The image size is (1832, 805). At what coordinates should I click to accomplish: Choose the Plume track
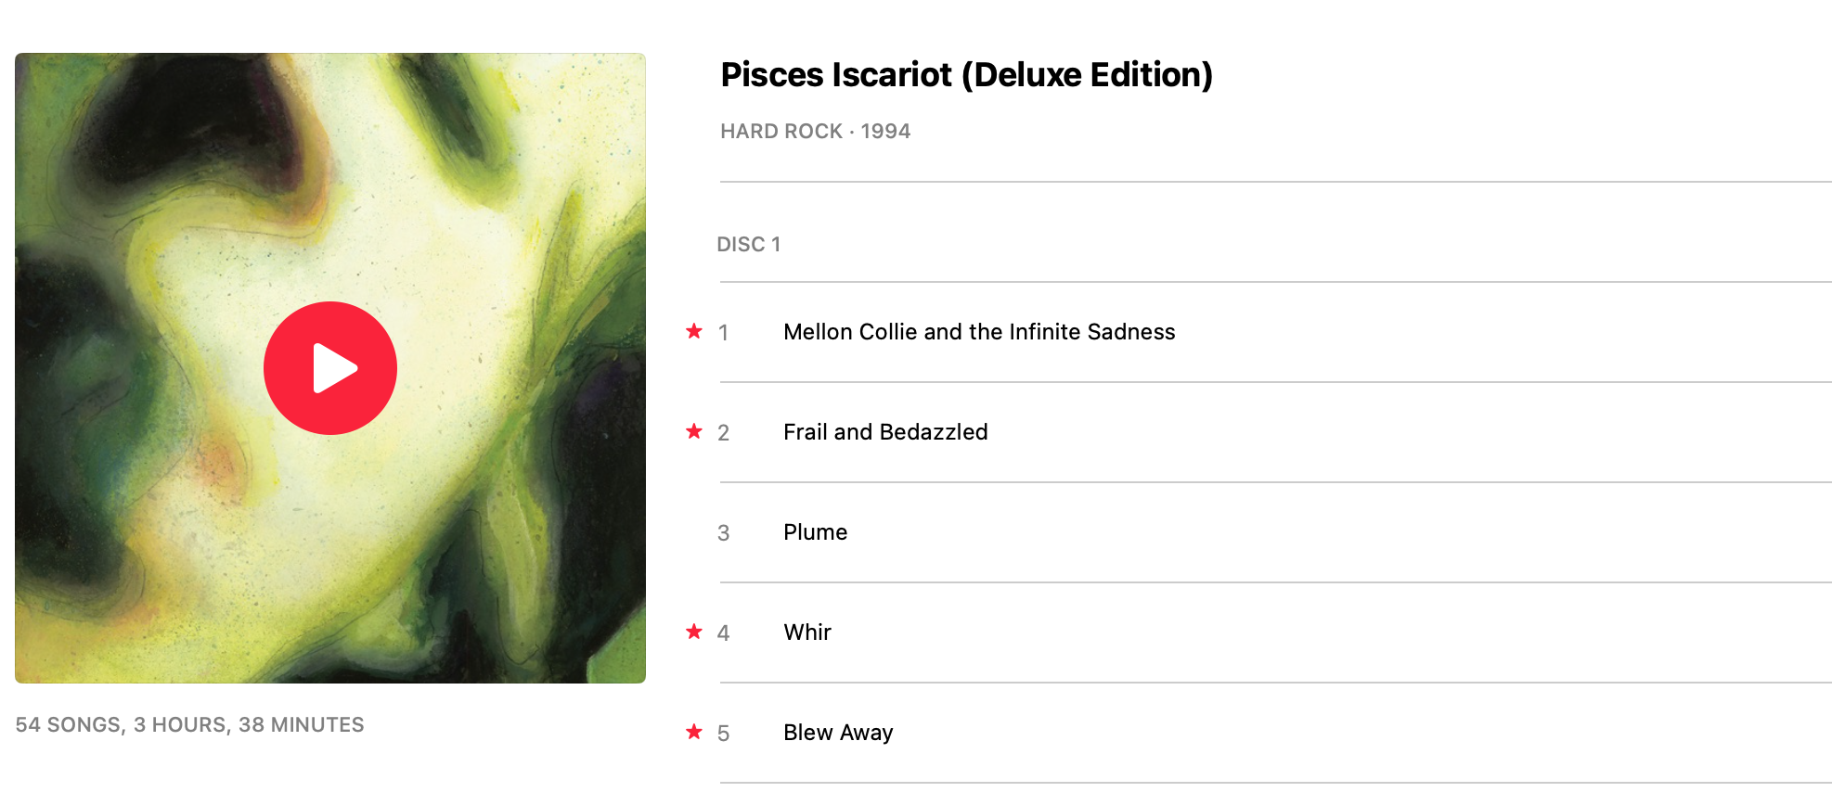coord(815,532)
